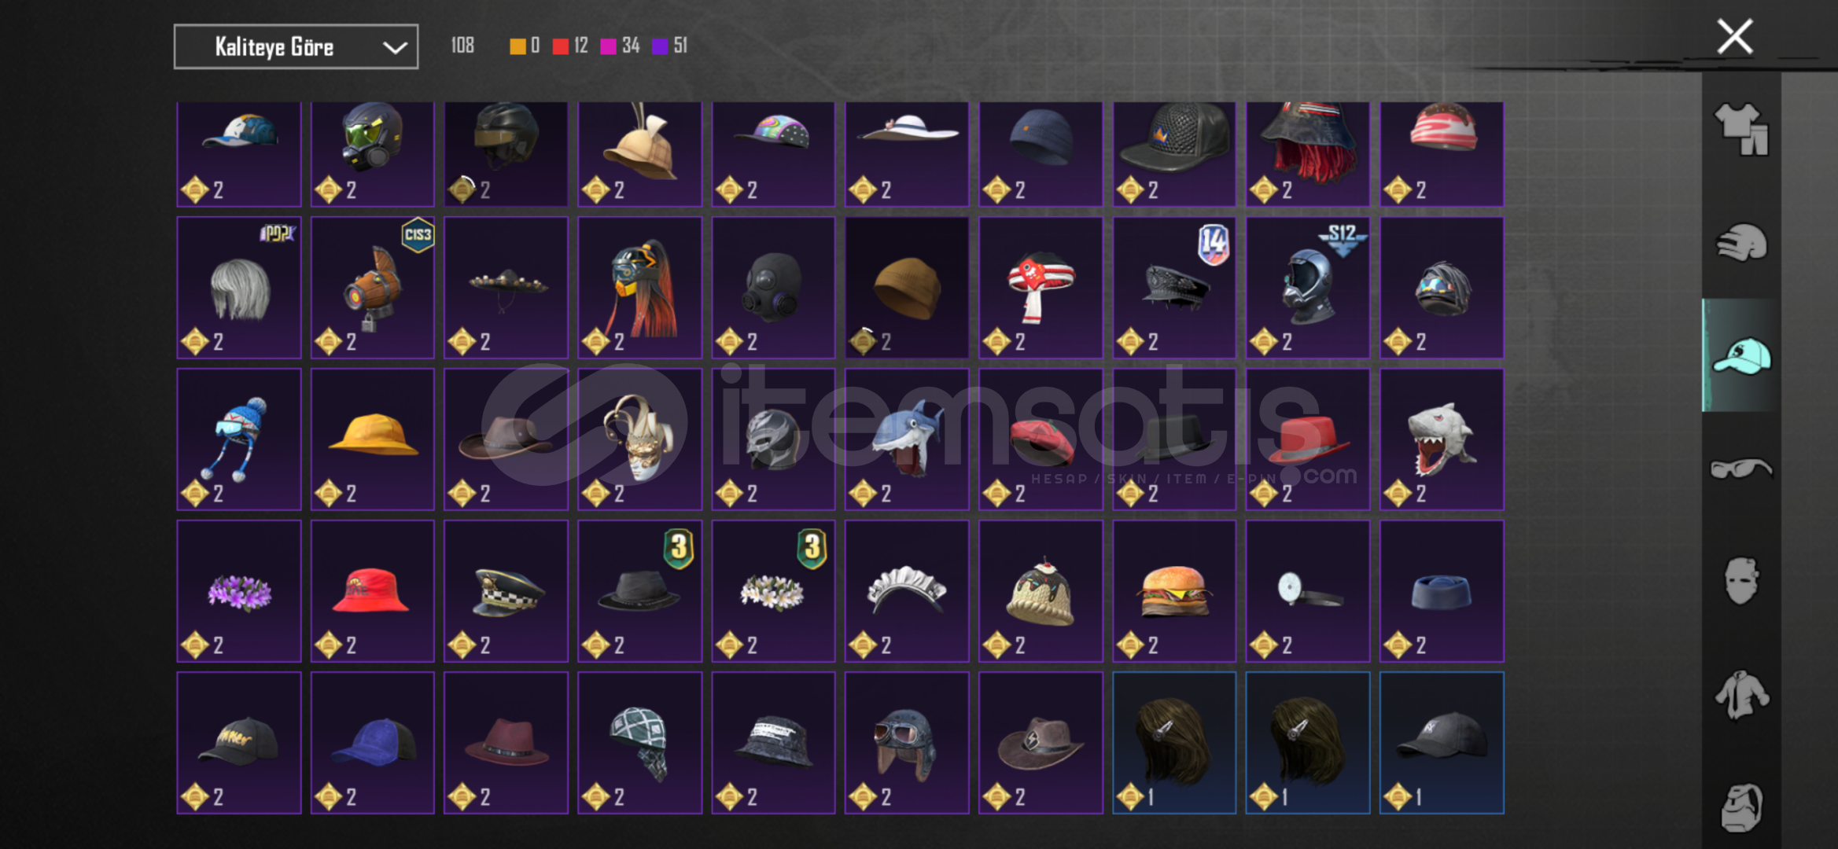Select the CIS3 barrel helmet item
Viewport: 1838px width, 849px height.
[x=372, y=288]
